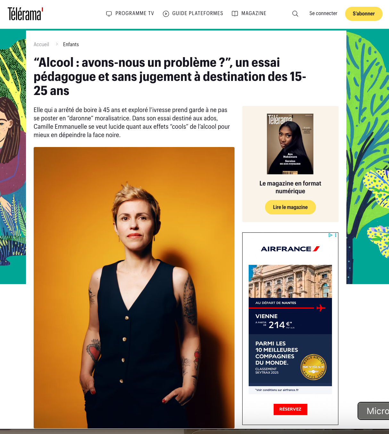Click the yellow S'abonner button

tap(364, 14)
